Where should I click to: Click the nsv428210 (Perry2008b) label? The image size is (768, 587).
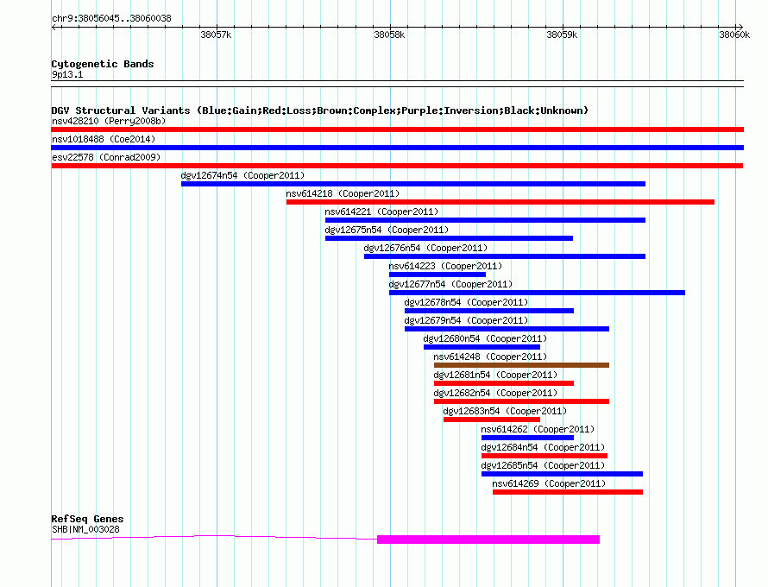[109, 121]
